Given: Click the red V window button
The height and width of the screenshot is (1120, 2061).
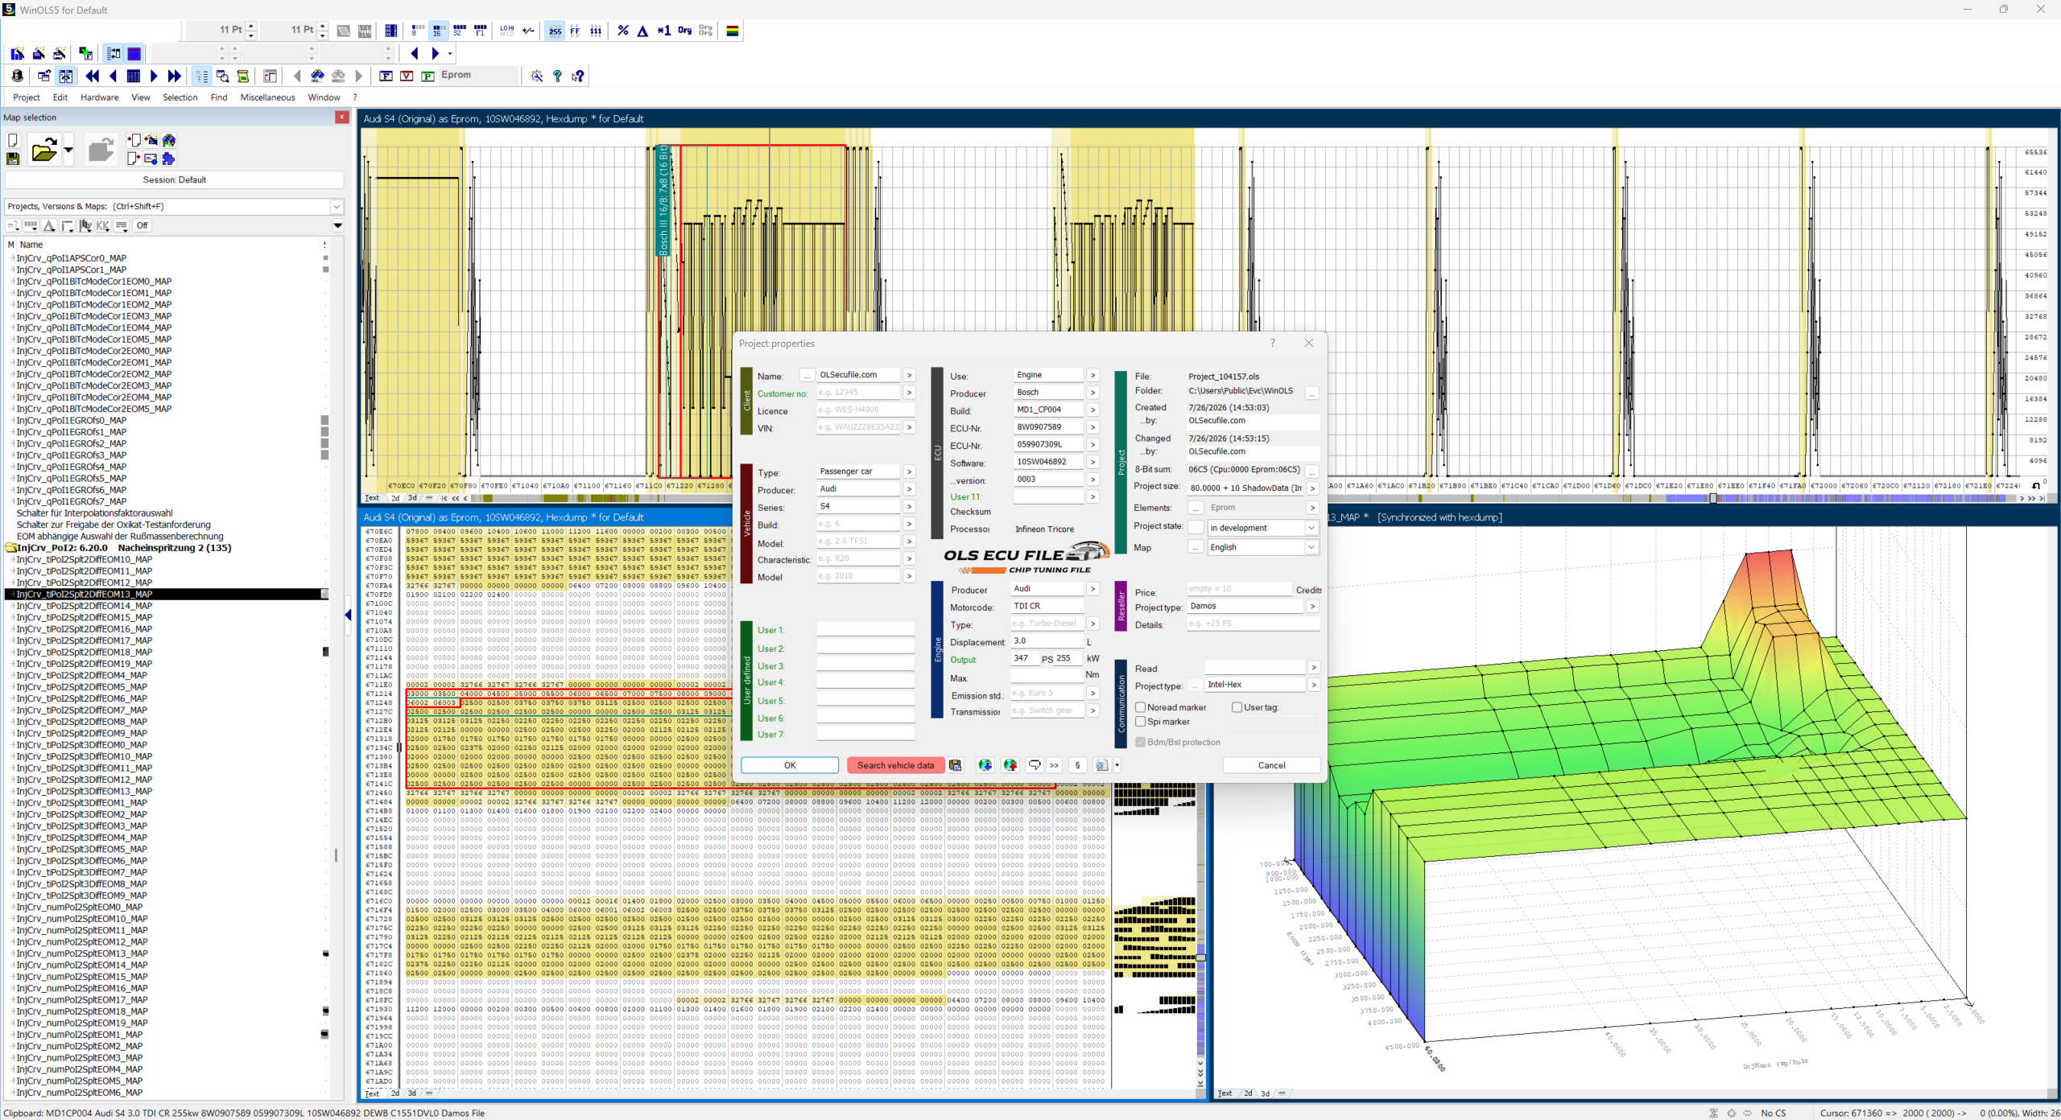Looking at the screenshot, I should [x=407, y=76].
